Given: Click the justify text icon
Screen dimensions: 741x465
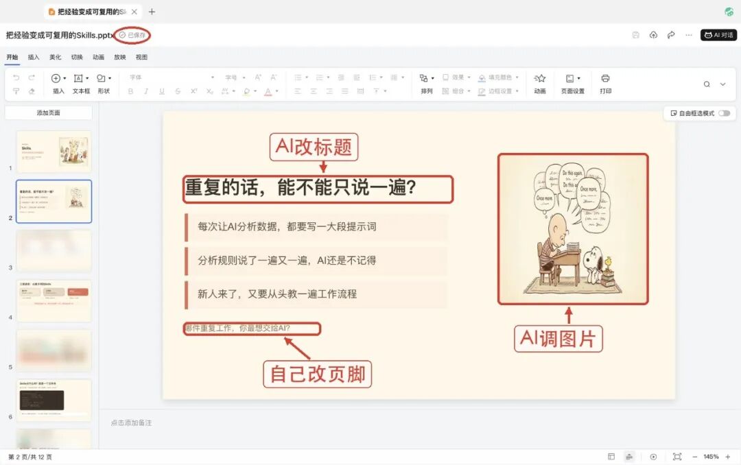Looking at the screenshot, I should [x=345, y=91].
